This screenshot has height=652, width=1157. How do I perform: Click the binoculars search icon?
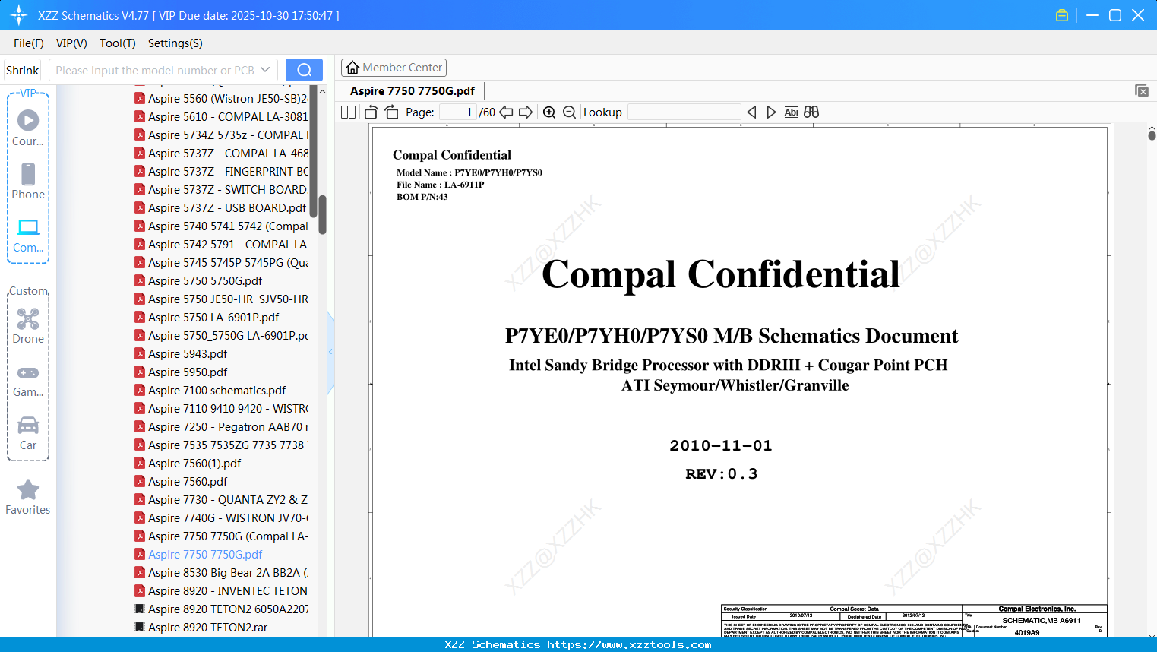(x=811, y=112)
